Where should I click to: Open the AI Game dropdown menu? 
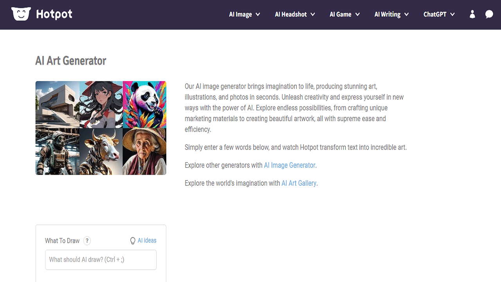click(x=344, y=14)
